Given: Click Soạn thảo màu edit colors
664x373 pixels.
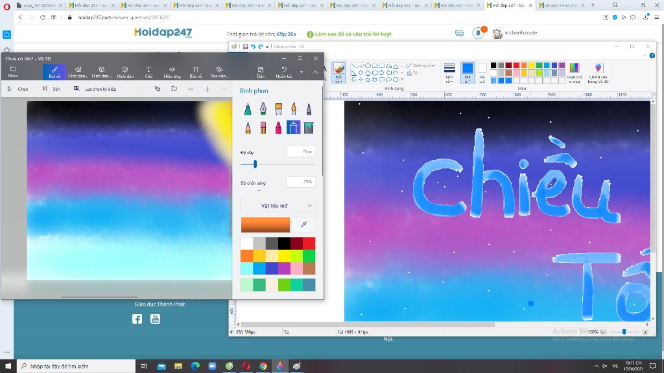Looking at the screenshot, I should (x=575, y=73).
